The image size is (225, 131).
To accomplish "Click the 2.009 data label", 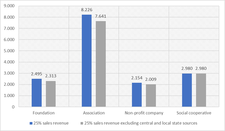I will pos(151,80).
